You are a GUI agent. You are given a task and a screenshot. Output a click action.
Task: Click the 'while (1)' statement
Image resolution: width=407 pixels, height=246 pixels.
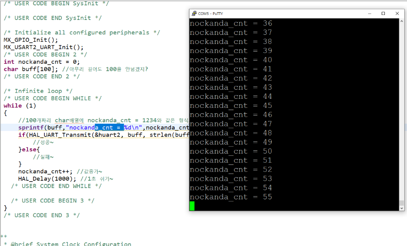20,106
